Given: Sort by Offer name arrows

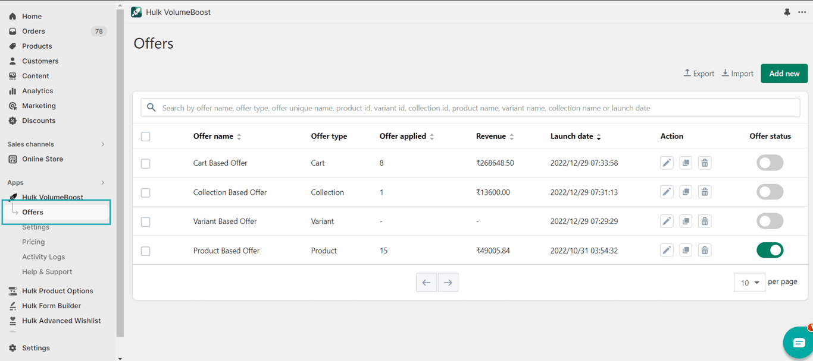Looking at the screenshot, I should pos(239,137).
